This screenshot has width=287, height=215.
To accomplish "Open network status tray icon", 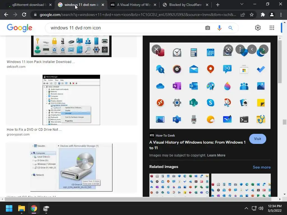I will click(x=254, y=208).
